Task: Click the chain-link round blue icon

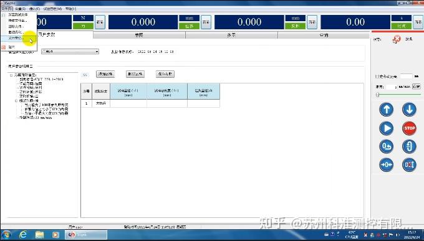Action: pyautogui.click(x=409, y=146)
